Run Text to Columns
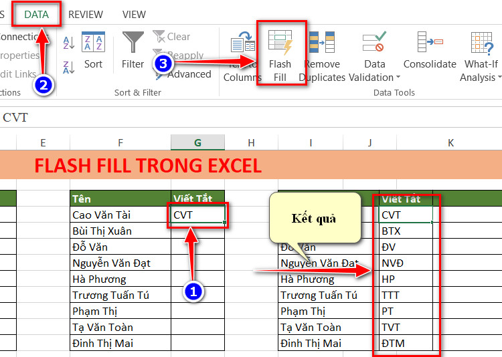This screenshot has width=502, height=357. tap(242, 56)
